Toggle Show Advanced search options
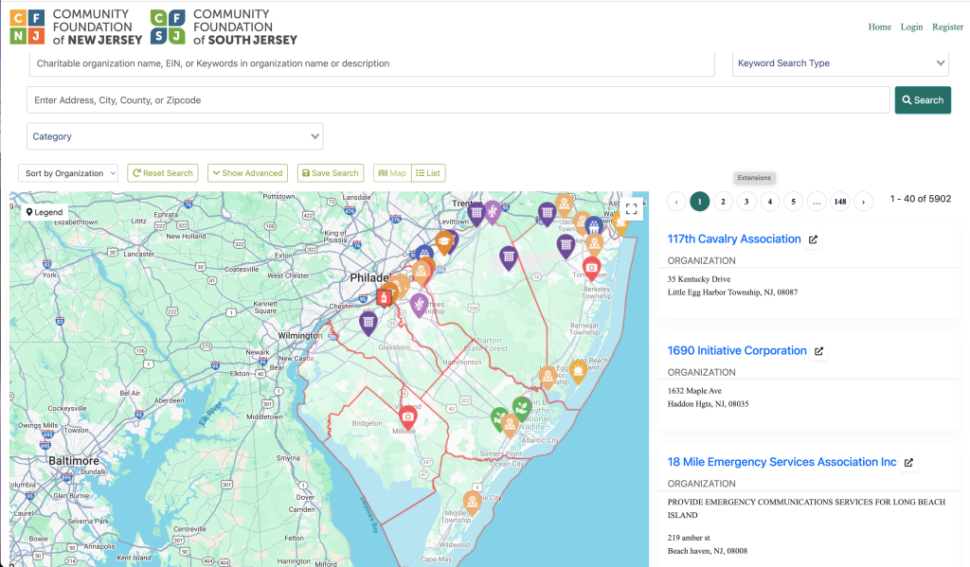The image size is (970, 567). (247, 172)
